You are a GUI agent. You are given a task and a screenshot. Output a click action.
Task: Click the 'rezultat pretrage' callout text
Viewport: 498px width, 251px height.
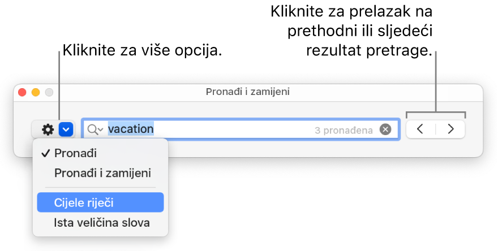click(x=368, y=50)
